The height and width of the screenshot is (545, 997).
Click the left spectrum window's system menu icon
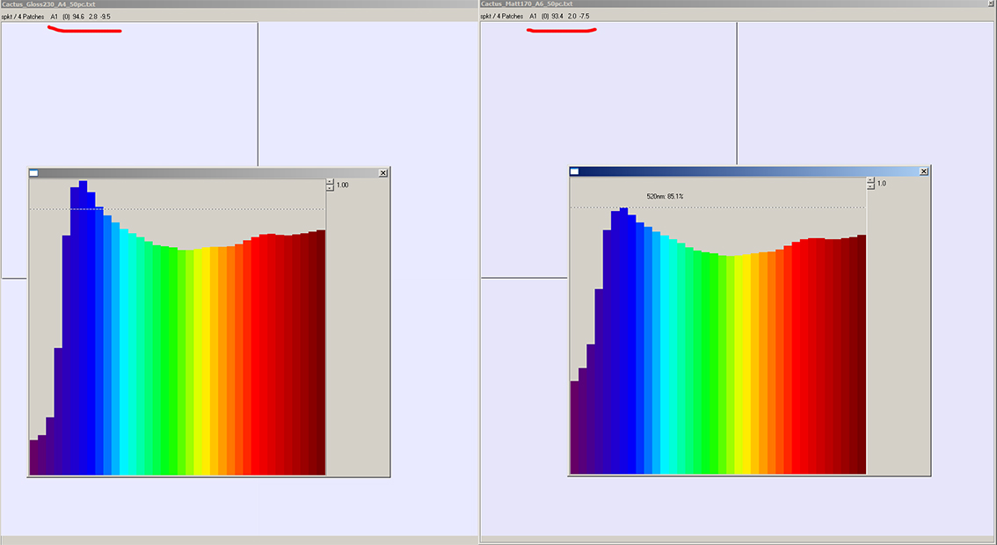tap(33, 173)
